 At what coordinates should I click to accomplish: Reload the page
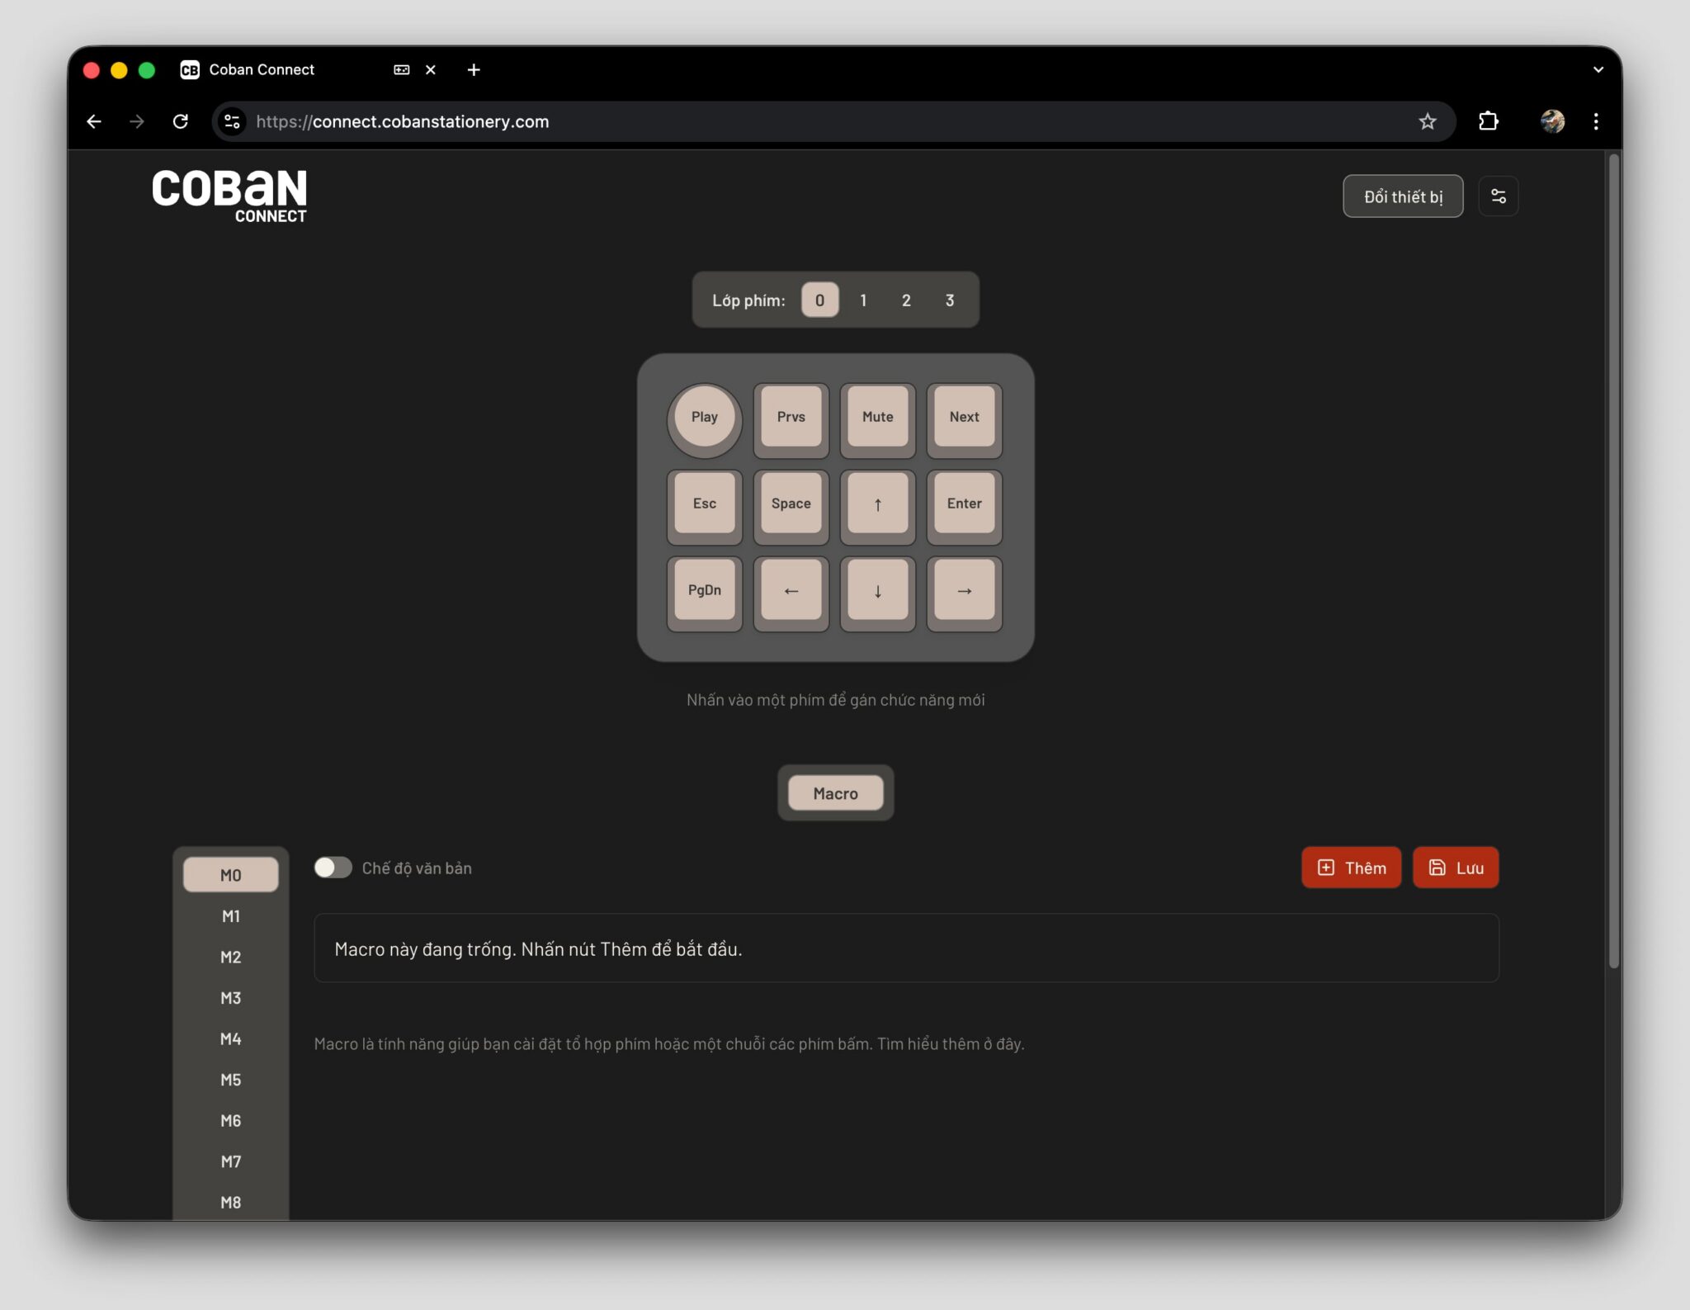[180, 122]
